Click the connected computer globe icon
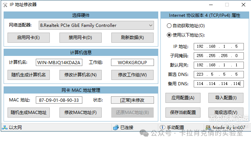Screen dimensions: 251x143 click(x=116, y=128)
